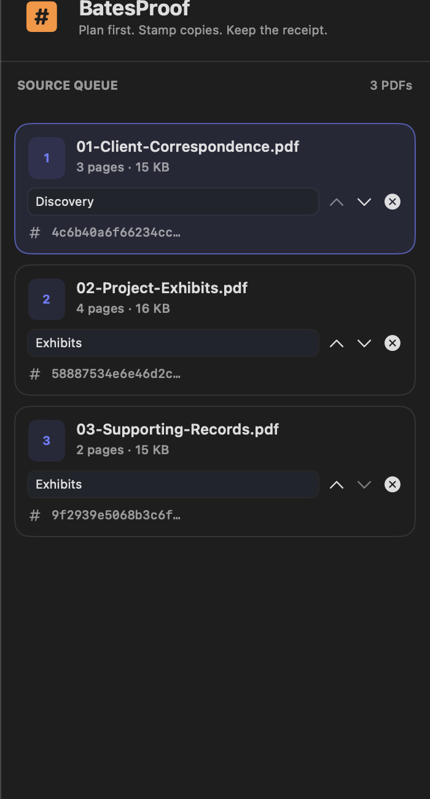The image size is (430, 799).
Task: Select number 3 badge of Supporting-Records
Action: coord(47,441)
